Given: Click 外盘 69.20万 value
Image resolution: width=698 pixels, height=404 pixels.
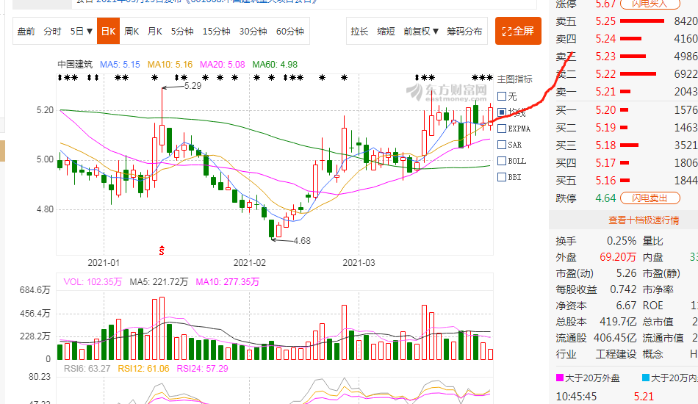Looking at the screenshot, I should click(x=618, y=257).
